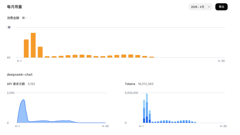240x135 pixels.
Task: Select the first orange bar in spending chart
Action: click(x=26, y=49)
